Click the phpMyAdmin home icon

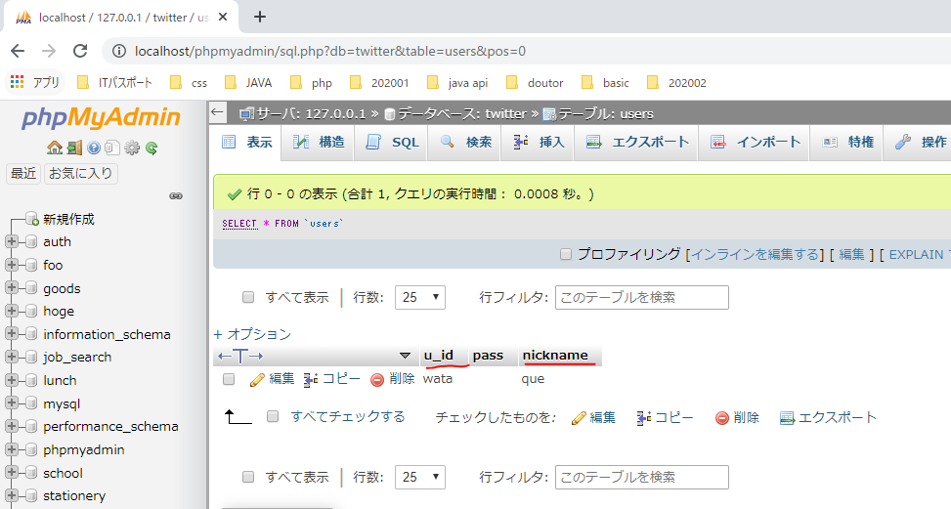[55, 148]
